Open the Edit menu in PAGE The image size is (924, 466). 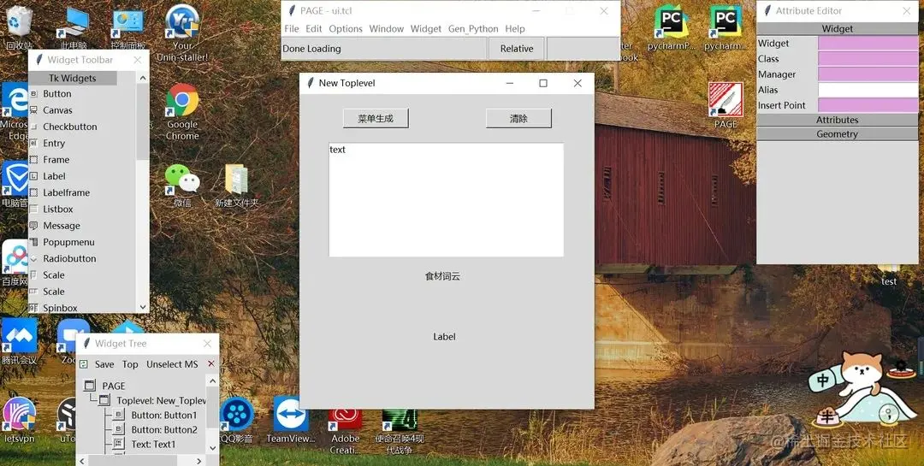click(313, 29)
